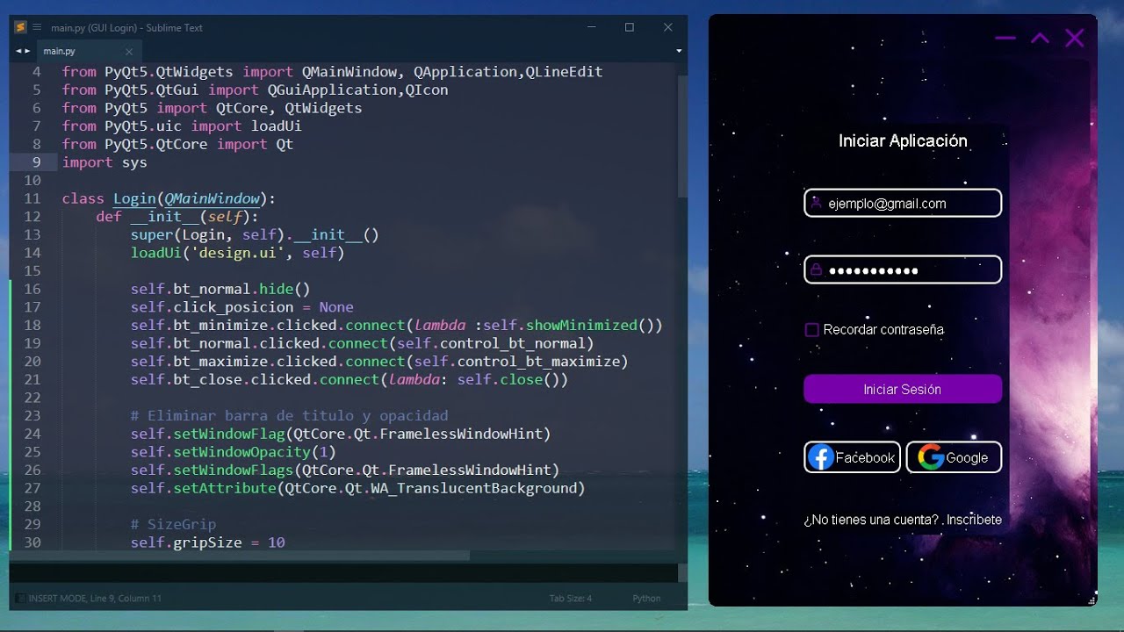1124x632 pixels.
Task: Sign in with the Google button
Action: (954, 457)
